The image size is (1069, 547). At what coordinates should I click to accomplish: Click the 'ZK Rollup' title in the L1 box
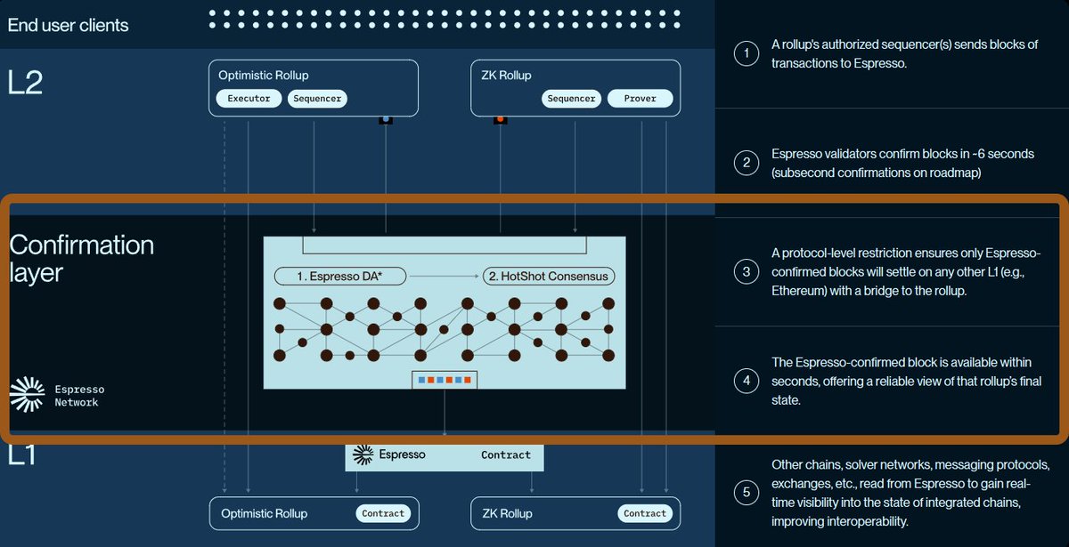(507, 513)
